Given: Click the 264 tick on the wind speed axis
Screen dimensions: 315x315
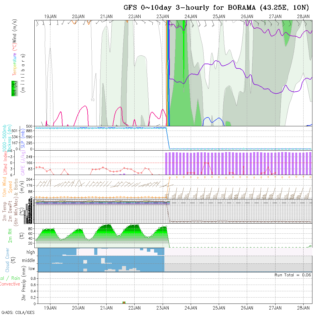Looking at the screenshot, I should point(29,179).
